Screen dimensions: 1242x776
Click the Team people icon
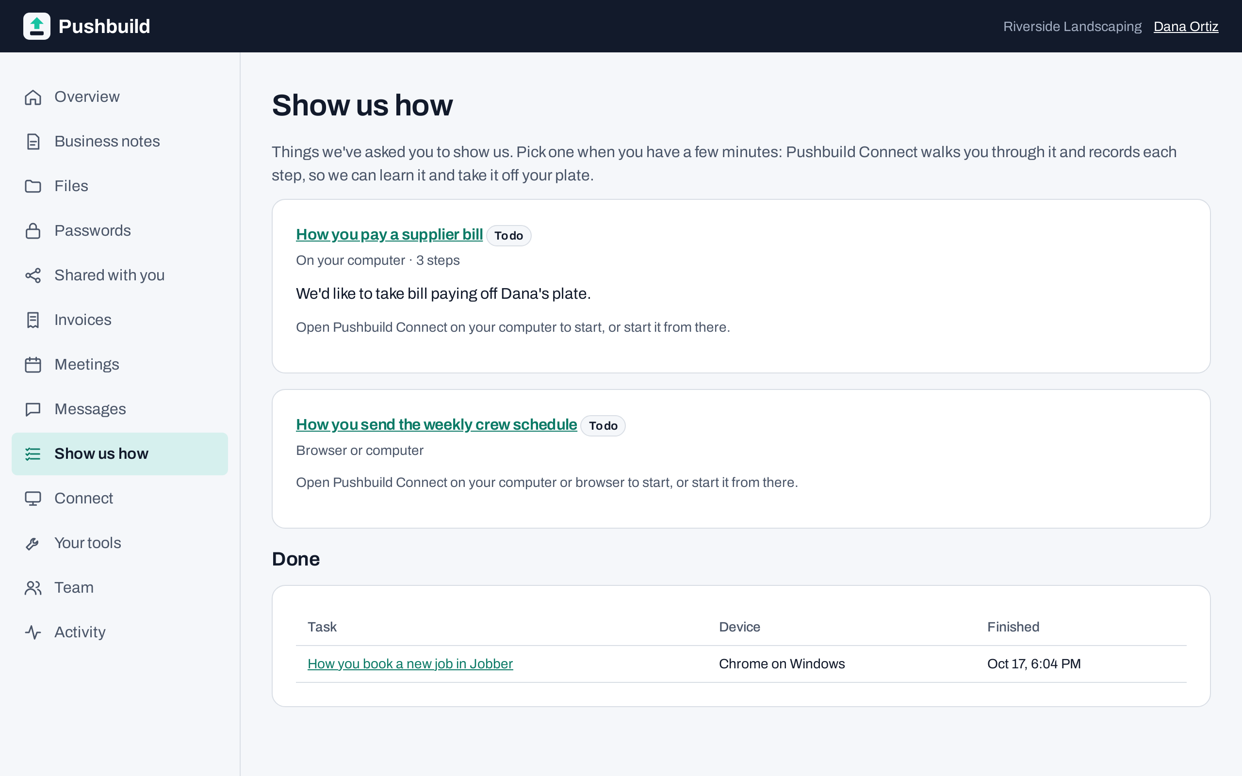(x=33, y=588)
